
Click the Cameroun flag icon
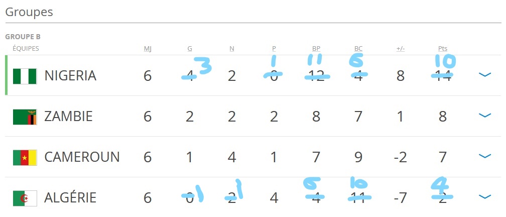coord(25,157)
